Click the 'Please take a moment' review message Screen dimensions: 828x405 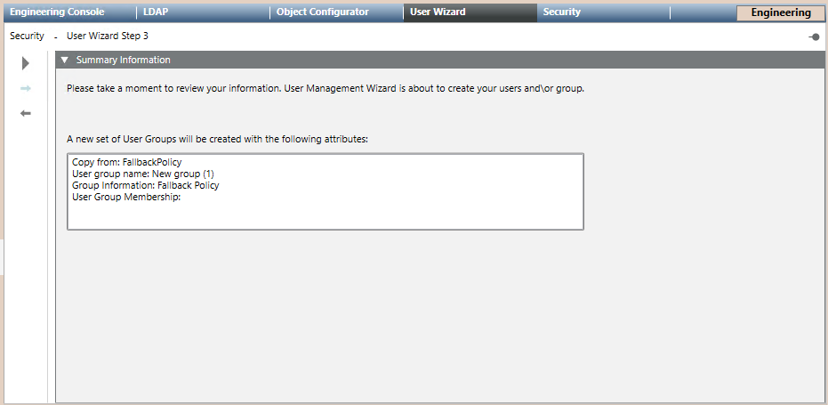coord(326,89)
